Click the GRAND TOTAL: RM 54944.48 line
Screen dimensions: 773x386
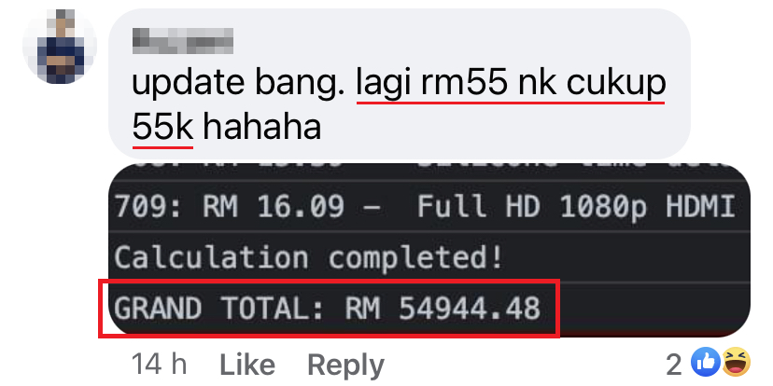[x=327, y=310]
